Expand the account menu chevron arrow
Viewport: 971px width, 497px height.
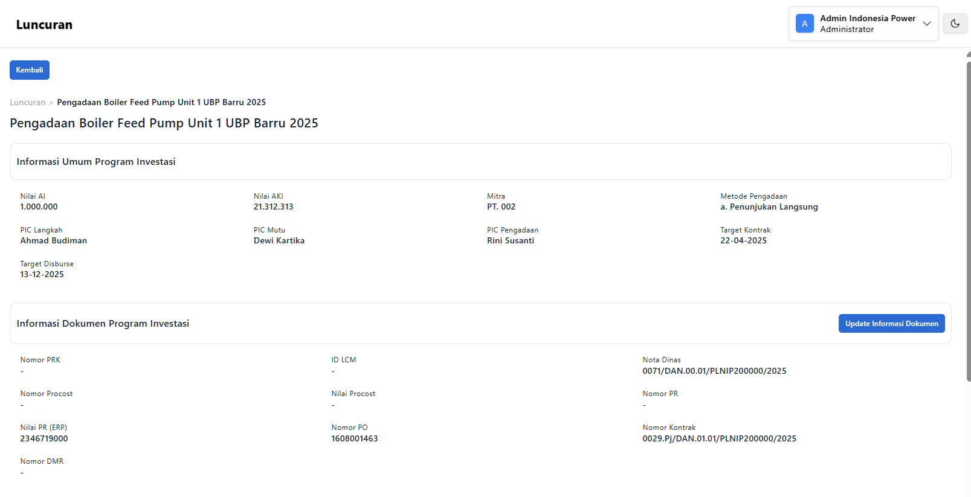tap(926, 24)
